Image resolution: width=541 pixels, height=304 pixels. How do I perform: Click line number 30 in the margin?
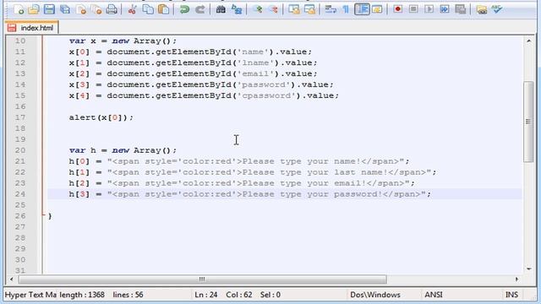(x=20, y=259)
